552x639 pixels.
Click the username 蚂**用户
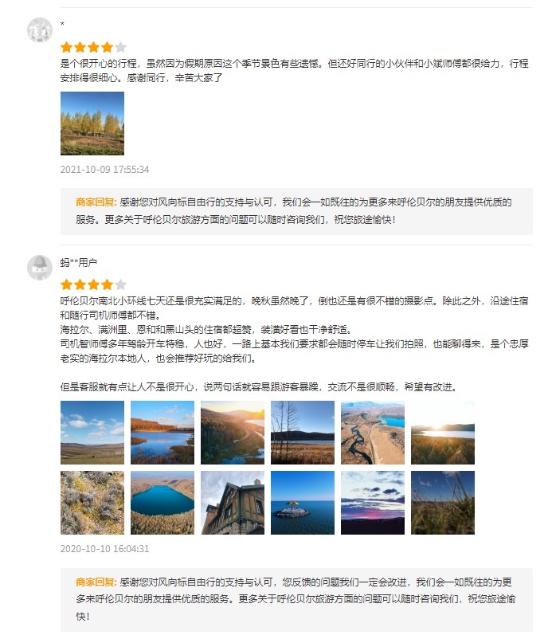[79, 263]
